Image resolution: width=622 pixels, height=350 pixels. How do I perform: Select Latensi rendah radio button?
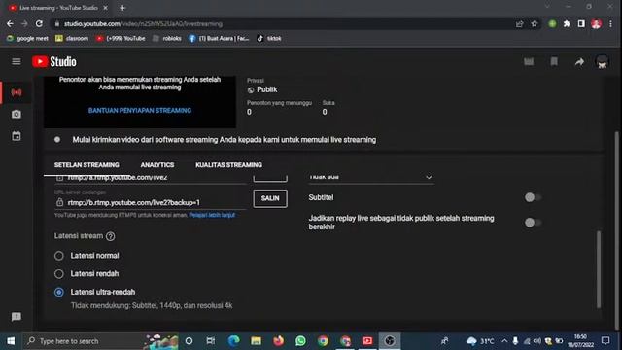pos(59,274)
